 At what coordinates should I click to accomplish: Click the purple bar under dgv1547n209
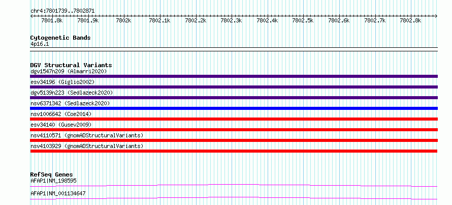pos(234,76)
